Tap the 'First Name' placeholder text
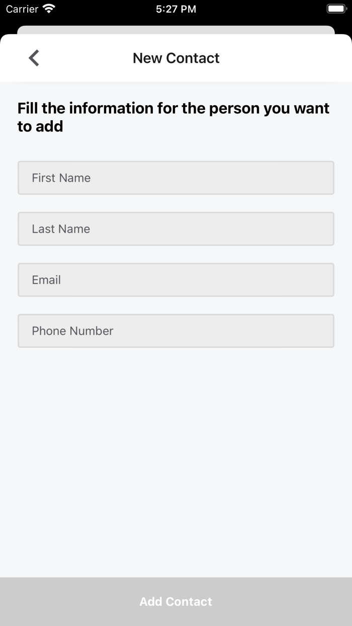This screenshot has height=626, width=352. [x=61, y=178]
